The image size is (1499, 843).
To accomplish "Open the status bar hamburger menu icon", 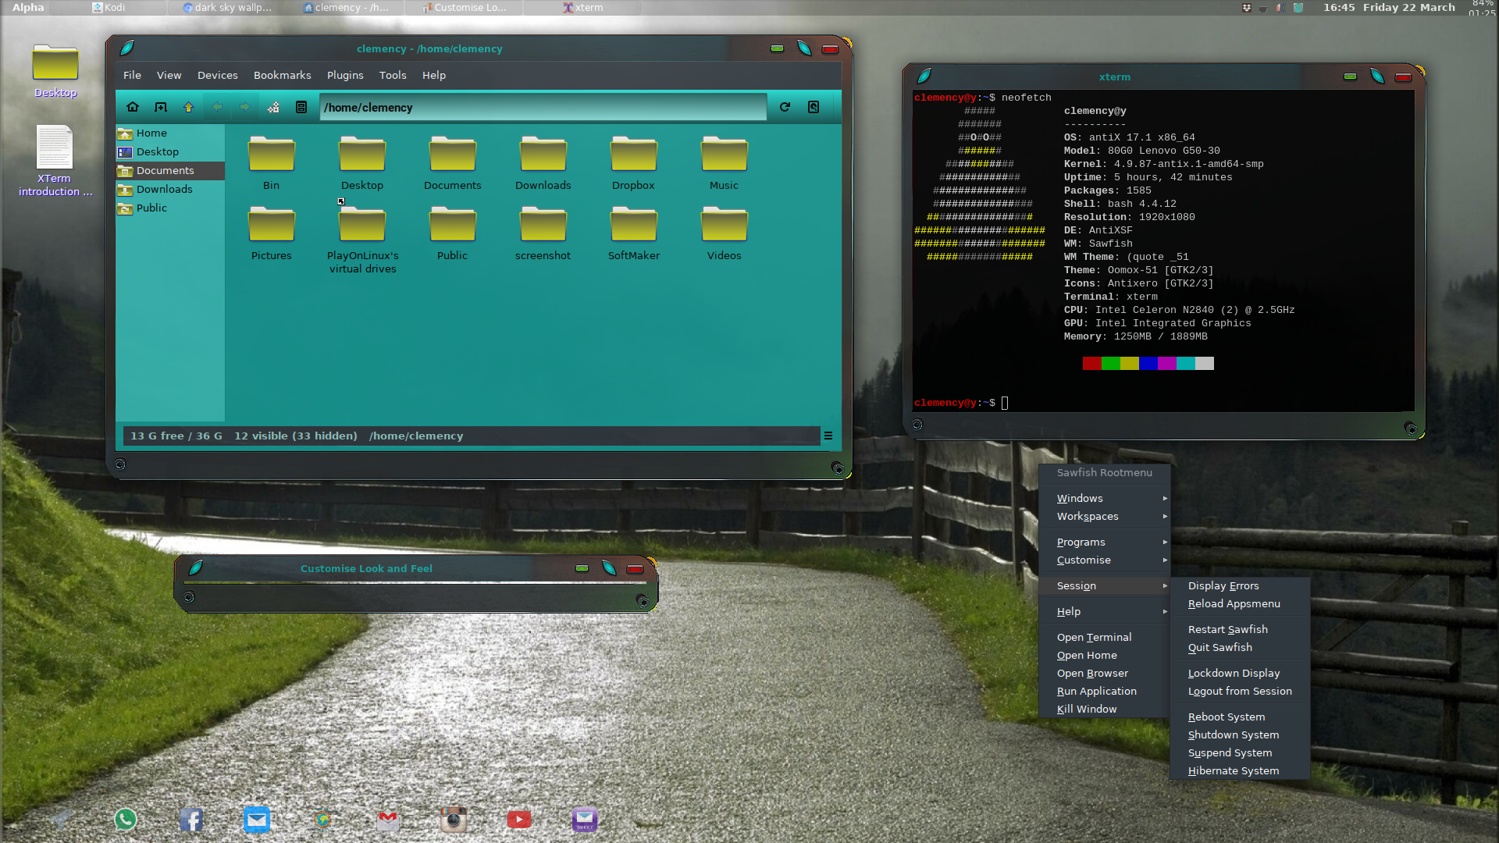I will pos(828,436).
